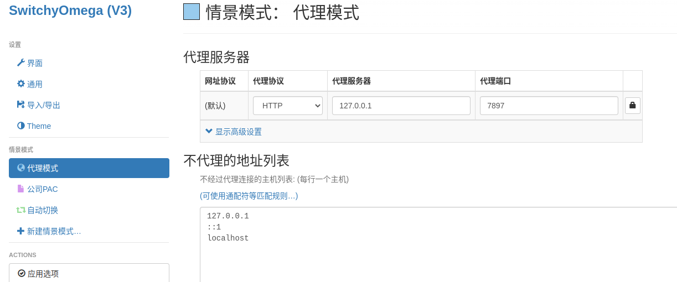677x282 pixels.
Task: Select the 代理模式 profile
Action: pos(89,168)
